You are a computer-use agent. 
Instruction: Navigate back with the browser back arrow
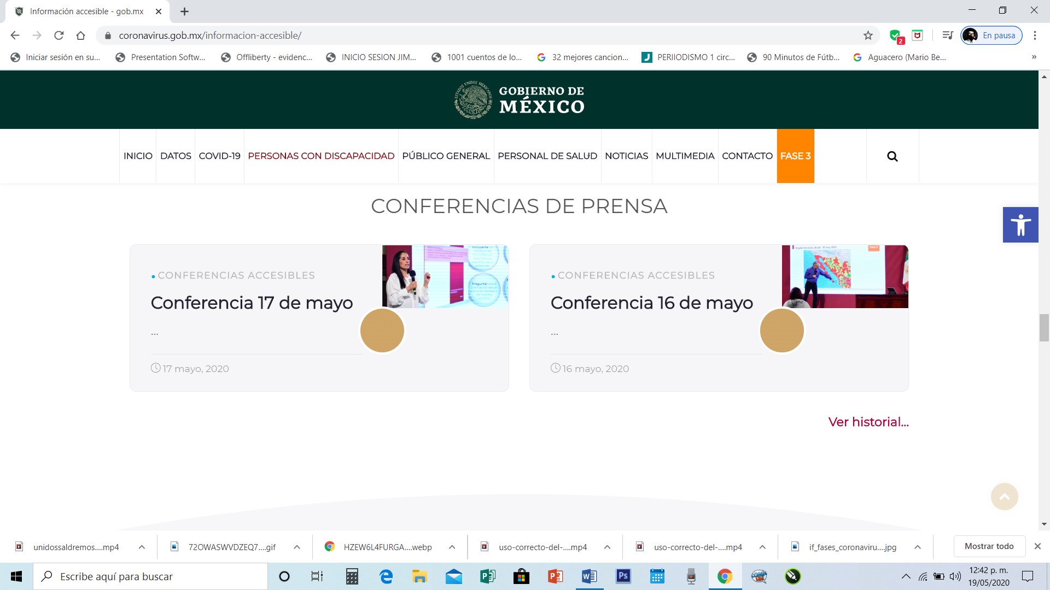click(15, 36)
